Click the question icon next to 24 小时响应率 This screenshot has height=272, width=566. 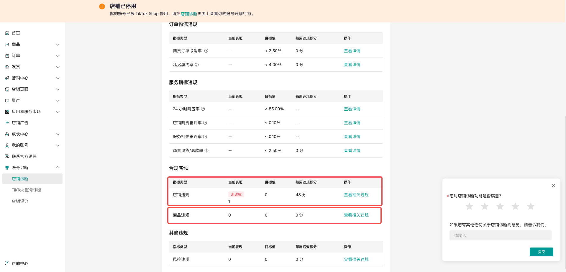click(x=203, y=109)
